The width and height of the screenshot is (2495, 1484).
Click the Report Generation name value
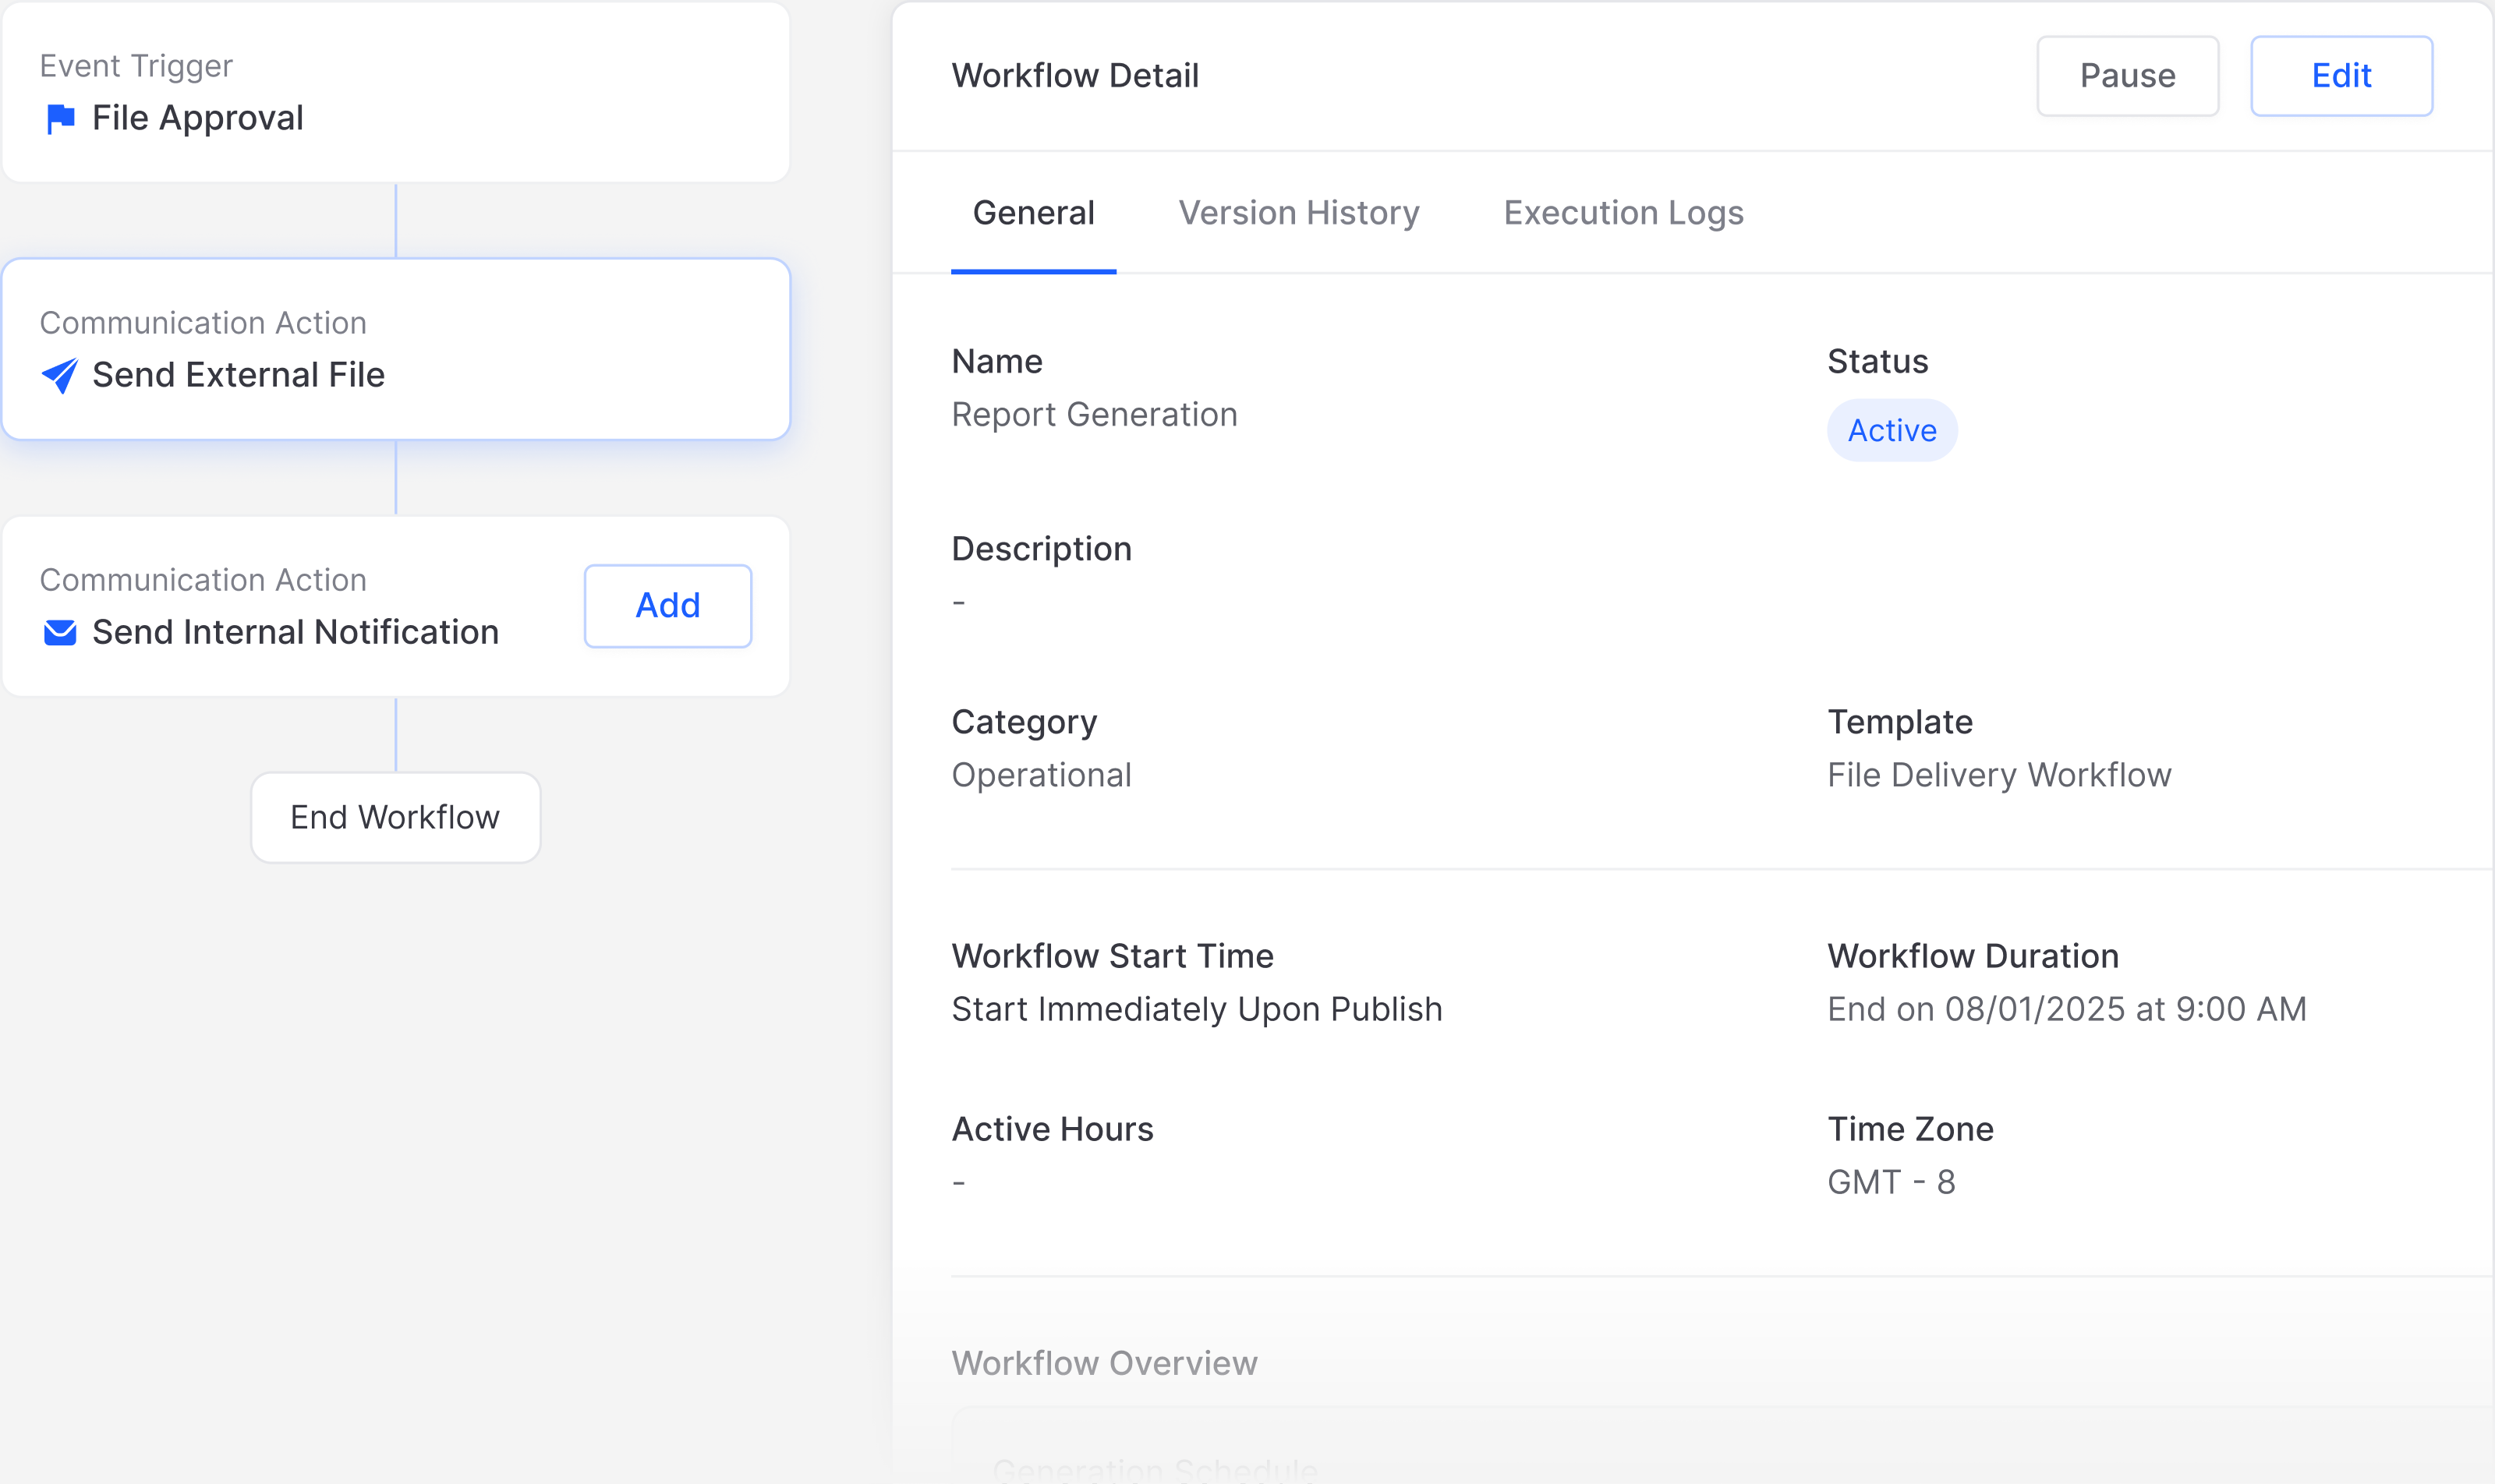point(1093,415)
